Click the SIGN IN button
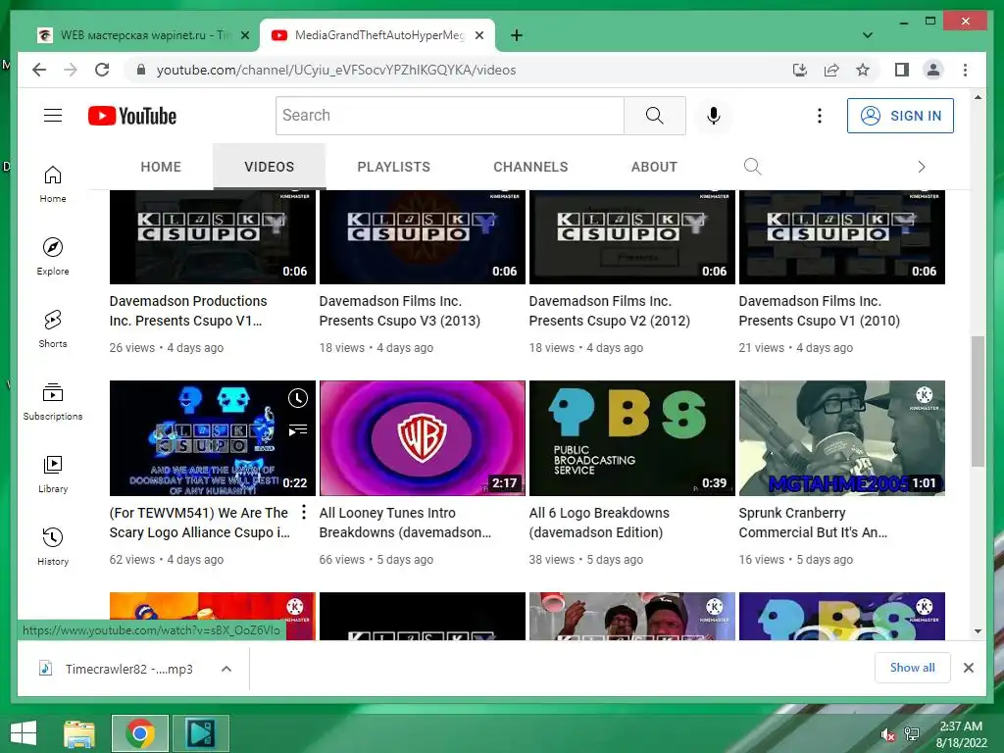Viewport: 1004px width, 753px height. 900,116
